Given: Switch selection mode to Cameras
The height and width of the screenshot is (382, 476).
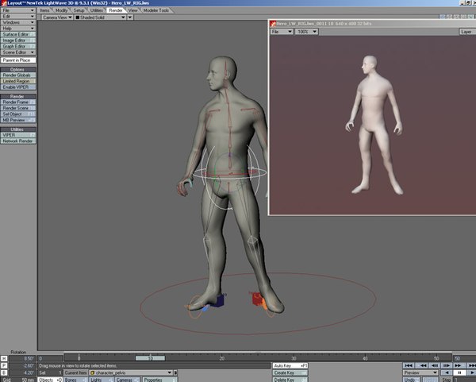Looking at the screenshot, I should 128,380.
